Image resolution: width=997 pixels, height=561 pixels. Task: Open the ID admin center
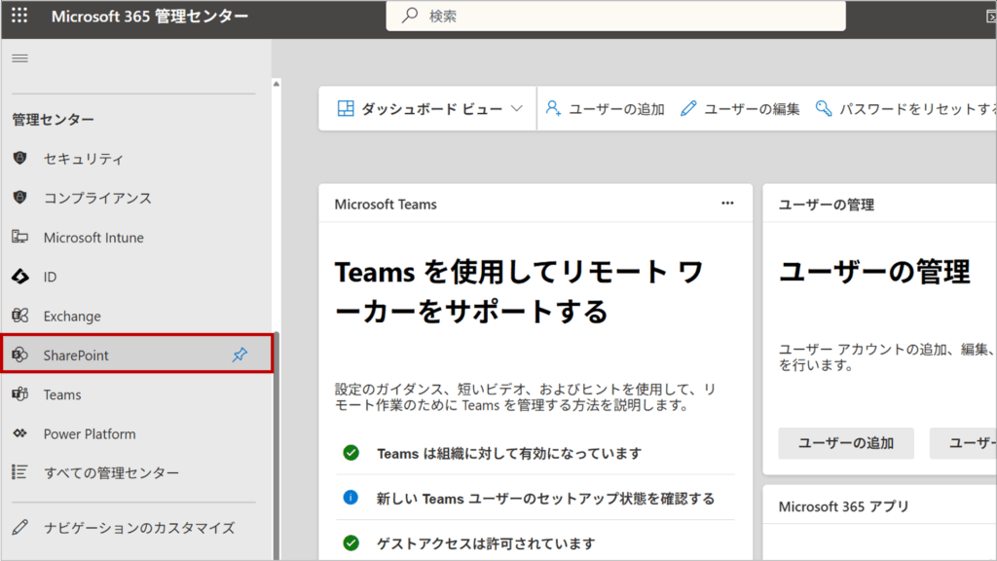51,277
